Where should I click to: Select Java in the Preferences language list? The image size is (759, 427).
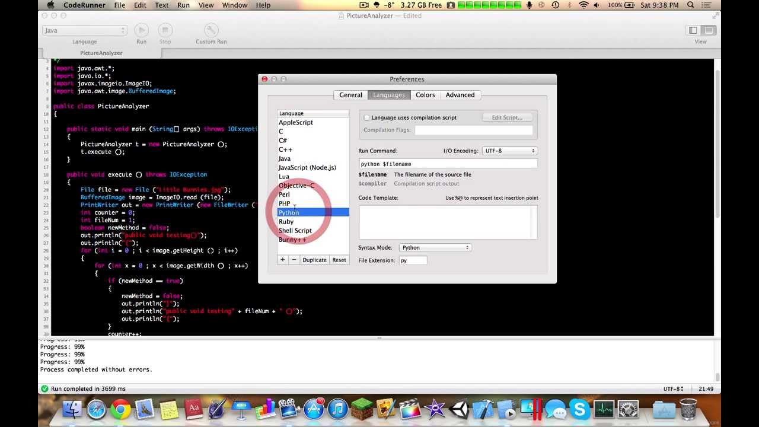pyautogui.click(x=313, y=159)
